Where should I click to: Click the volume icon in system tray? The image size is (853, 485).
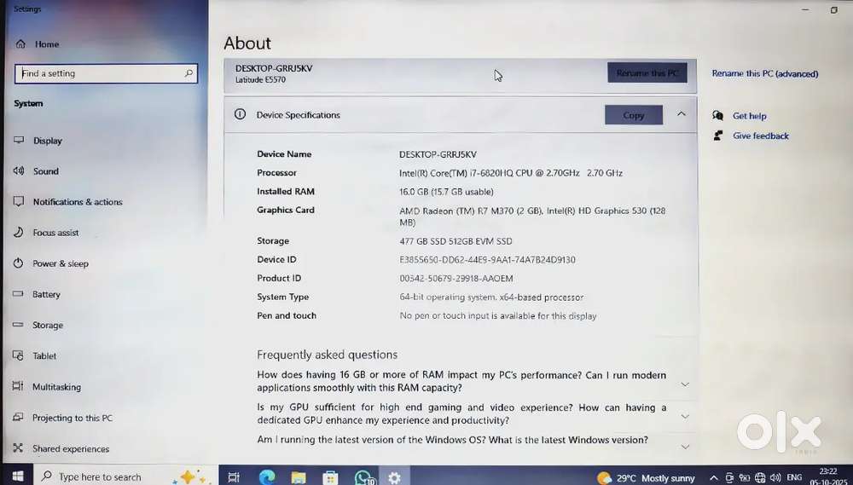click(775, 477)
